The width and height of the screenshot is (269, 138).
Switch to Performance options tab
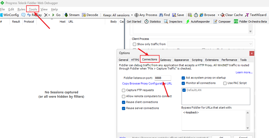coord(229,60)
